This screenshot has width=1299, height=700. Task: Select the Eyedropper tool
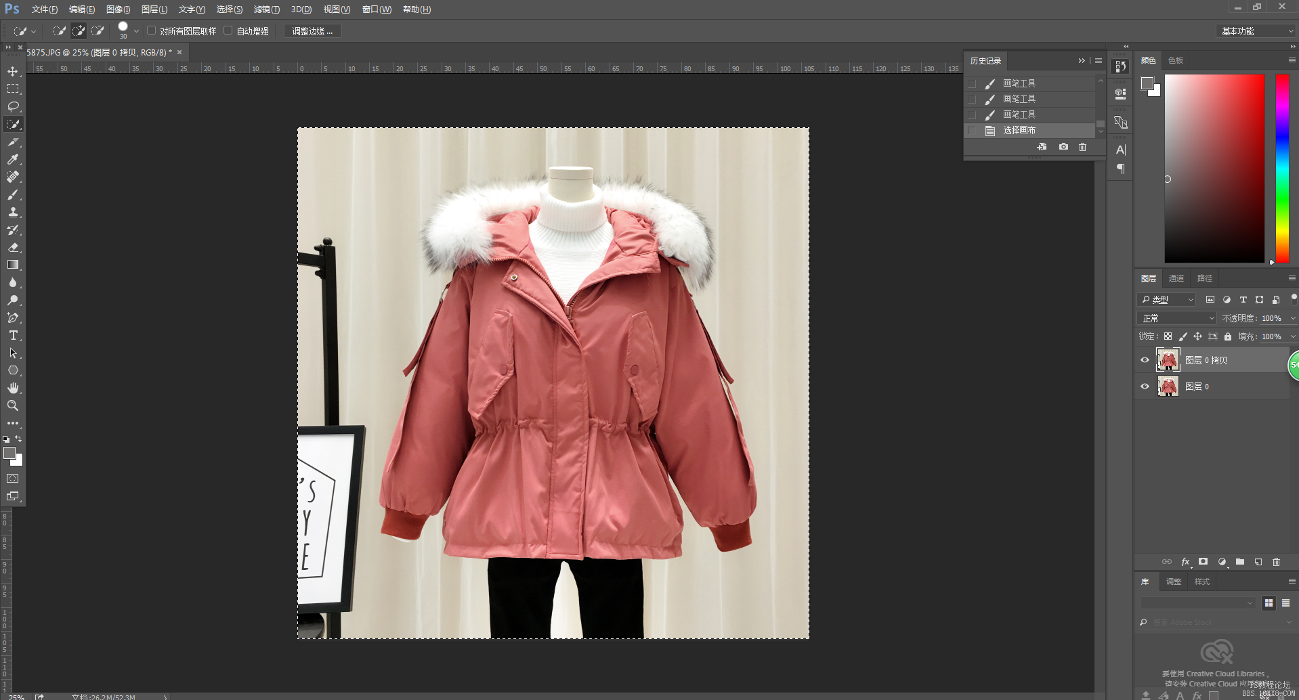click(x=13, y=159)
